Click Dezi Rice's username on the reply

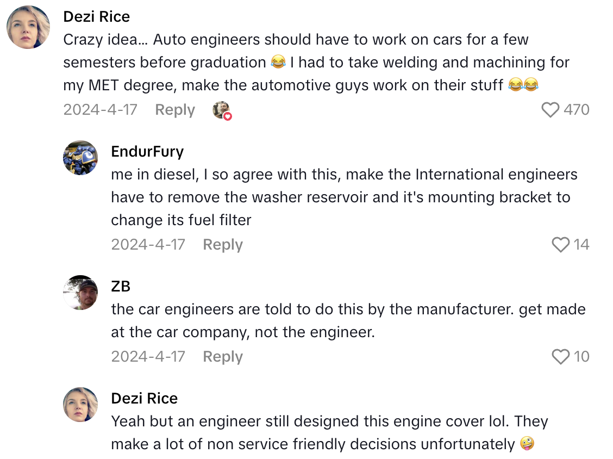144,398
